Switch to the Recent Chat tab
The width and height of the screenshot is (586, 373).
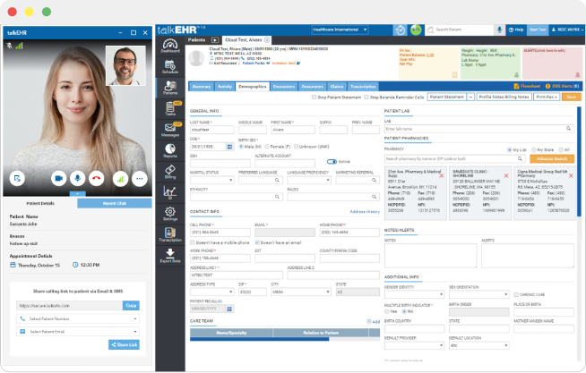pos(113,203)
